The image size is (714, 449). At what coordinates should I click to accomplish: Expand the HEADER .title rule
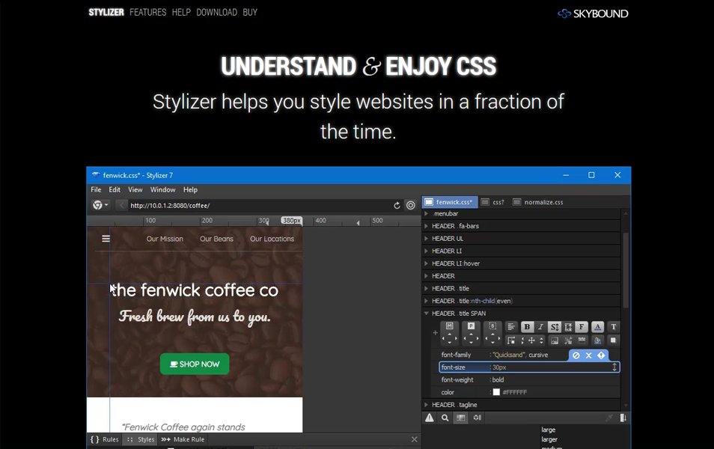[x=426, y=288]
